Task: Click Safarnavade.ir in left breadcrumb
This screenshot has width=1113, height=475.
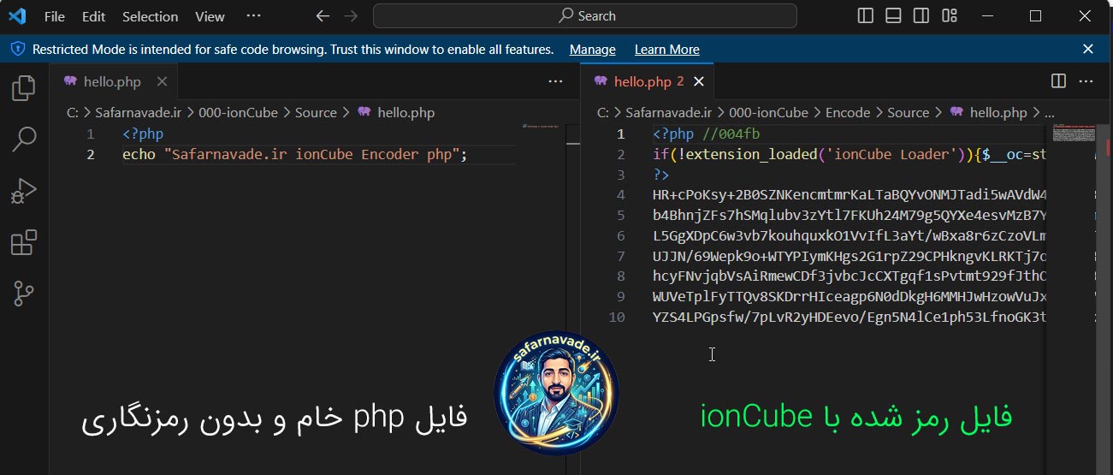Action: click(x=139, y=112)
